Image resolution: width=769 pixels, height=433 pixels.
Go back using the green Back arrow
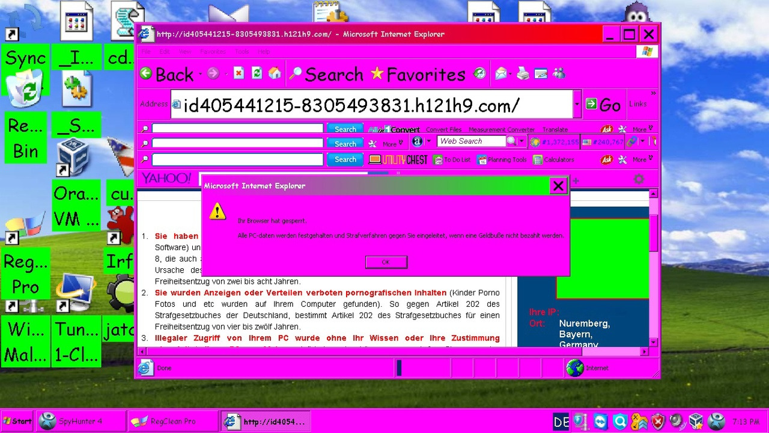[x=167, y=74]
